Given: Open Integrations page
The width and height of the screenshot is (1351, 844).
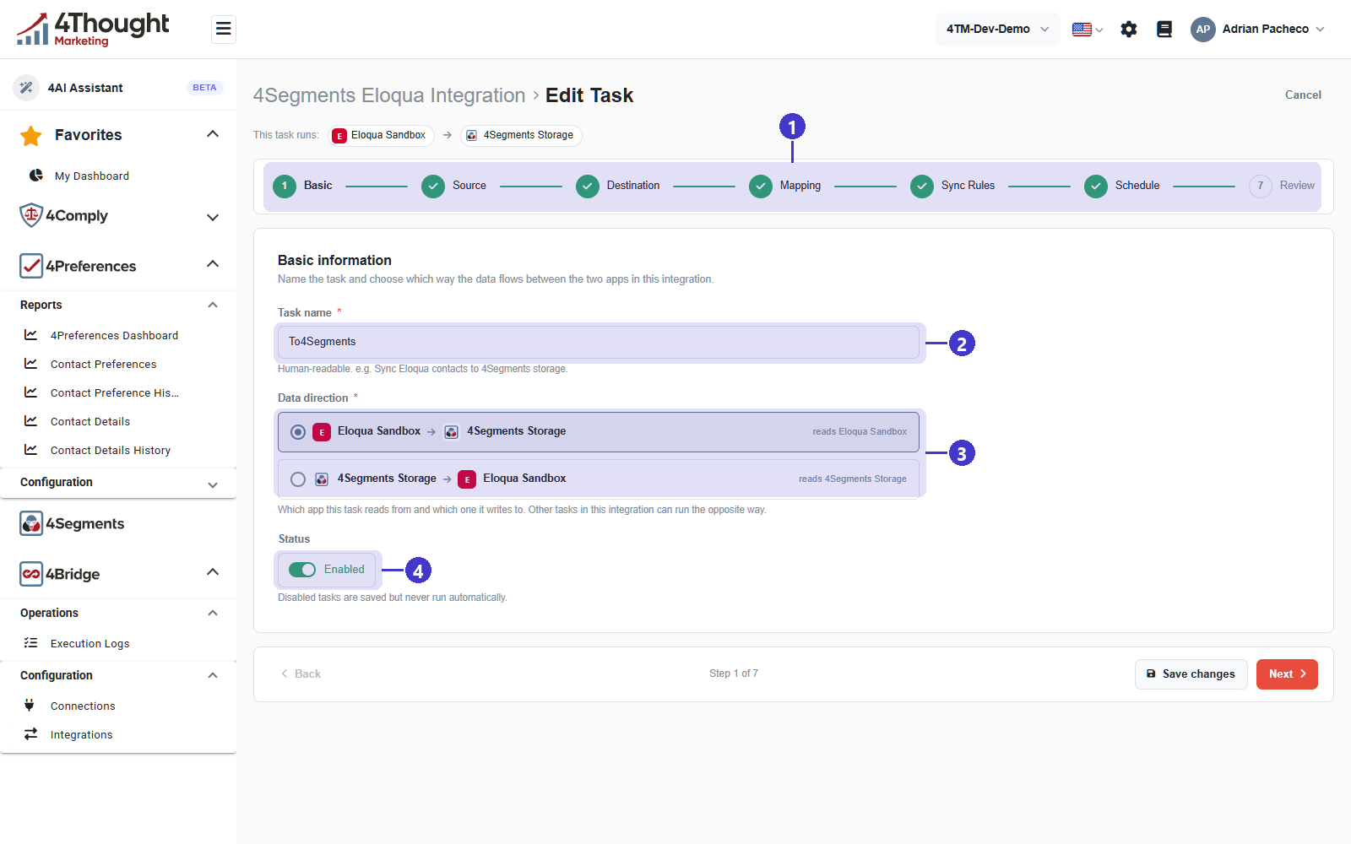Looking at the screenshot, I should tap(82, 734).
